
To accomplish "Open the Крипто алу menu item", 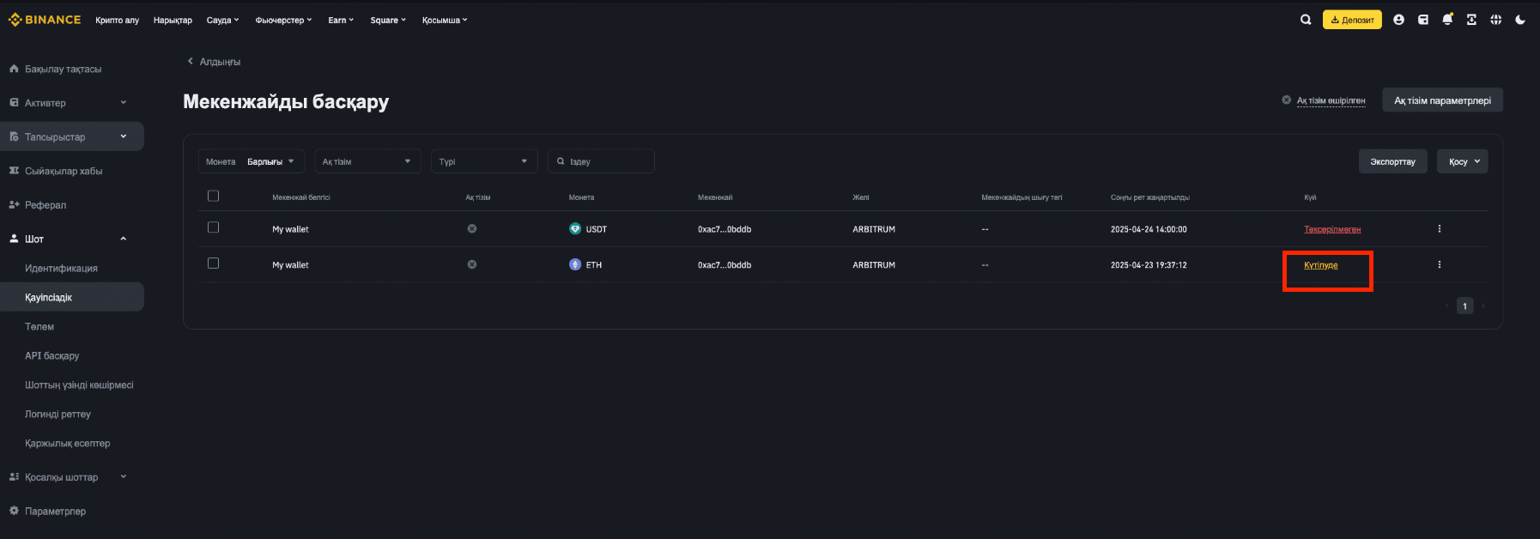I will tap(117, 20).
